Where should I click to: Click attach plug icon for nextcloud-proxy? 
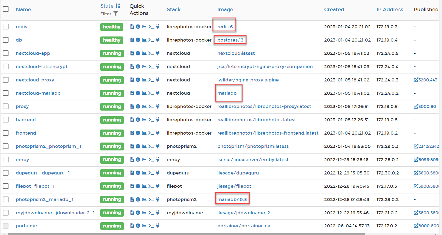click(158, 80)
